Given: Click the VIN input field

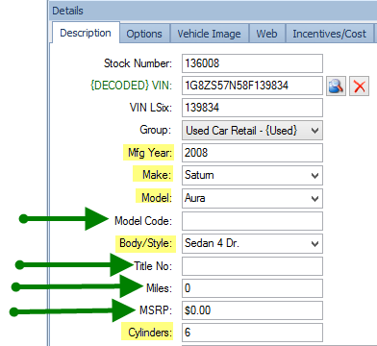Looking at the screenshot, I should click(252, 86).
